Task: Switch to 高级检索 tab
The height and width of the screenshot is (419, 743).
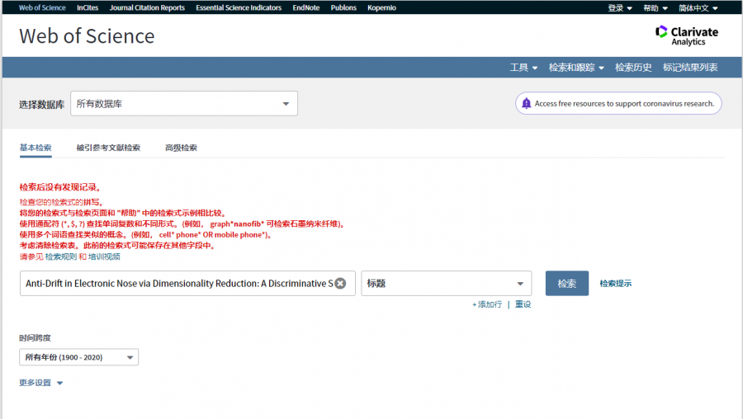Action: point(181,148)
